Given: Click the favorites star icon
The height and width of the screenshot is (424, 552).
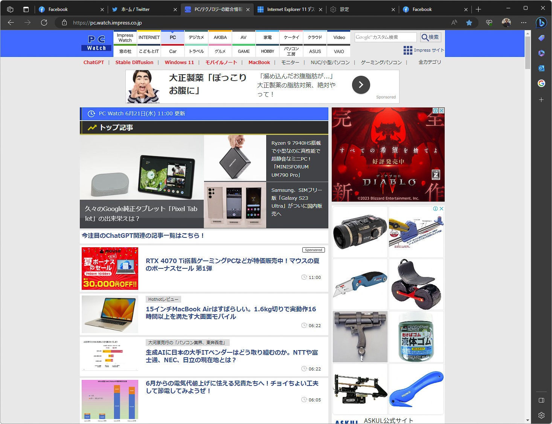Looking at the screenshot, I should pyautogui.click(x=469, y=23).
